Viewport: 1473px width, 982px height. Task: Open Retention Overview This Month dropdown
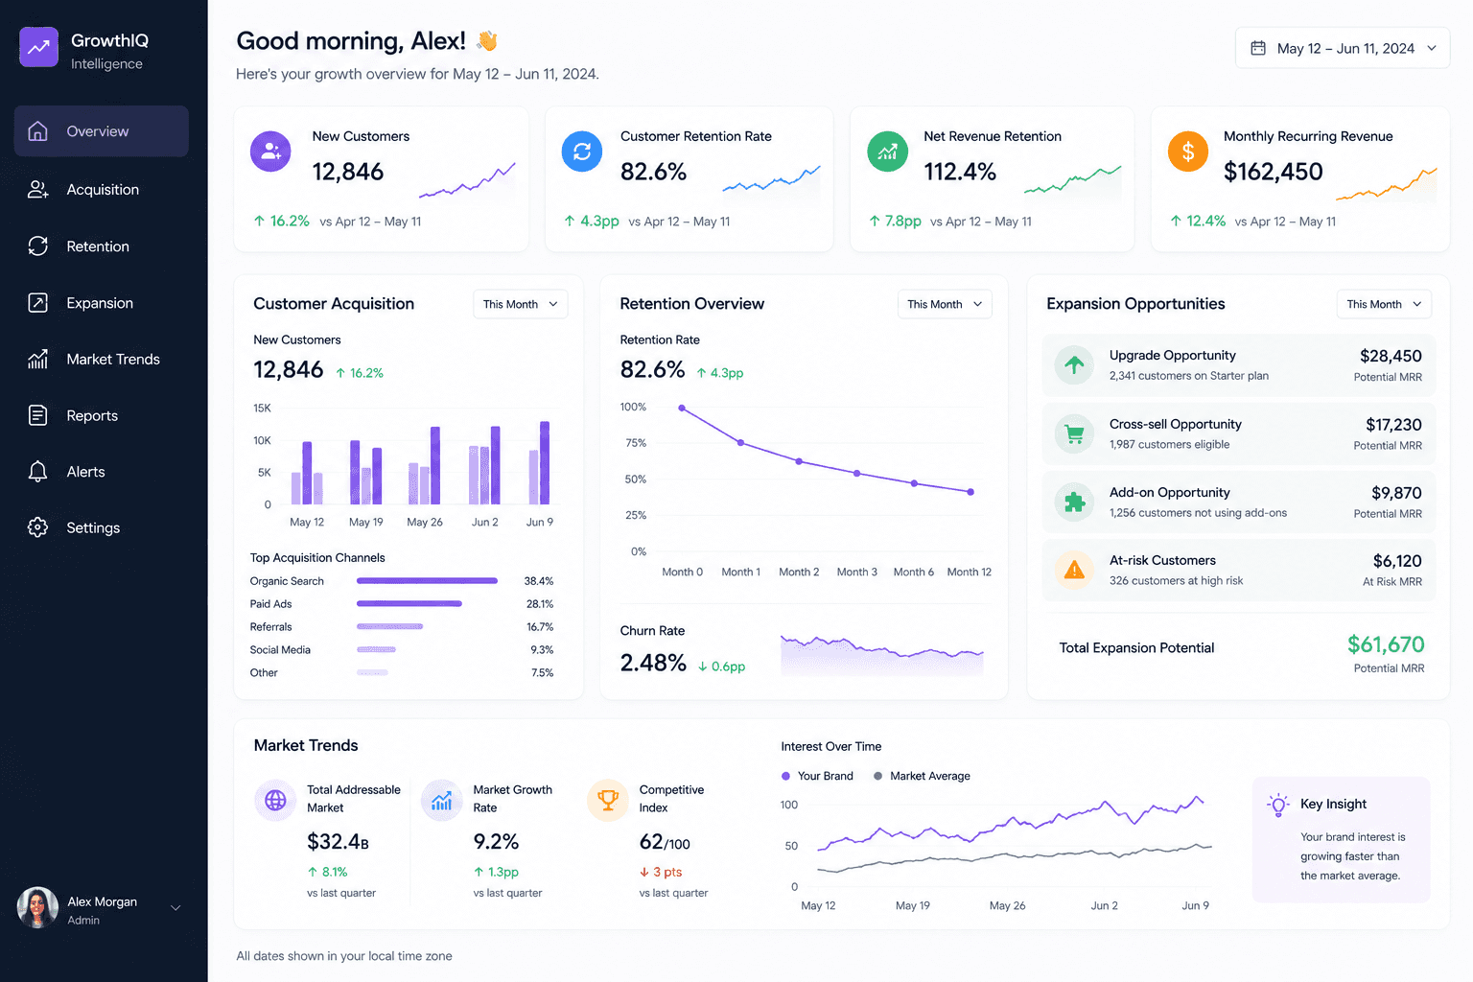point(945,304)
